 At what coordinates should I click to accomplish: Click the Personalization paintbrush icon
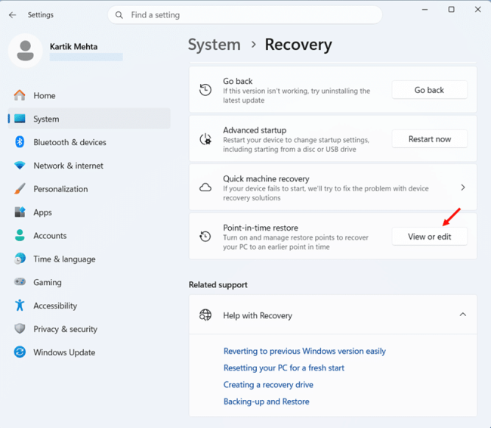click(20, 189)
